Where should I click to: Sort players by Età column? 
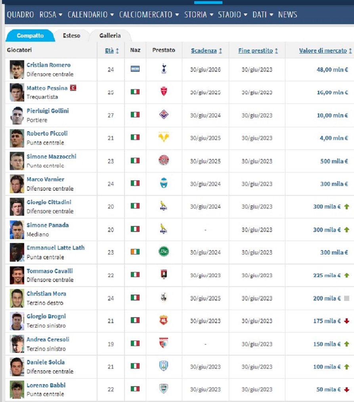click(x=109, y=51)
